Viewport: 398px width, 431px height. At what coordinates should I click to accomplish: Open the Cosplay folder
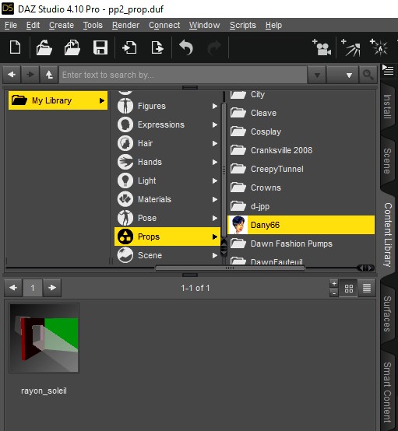tap(301, 131)
